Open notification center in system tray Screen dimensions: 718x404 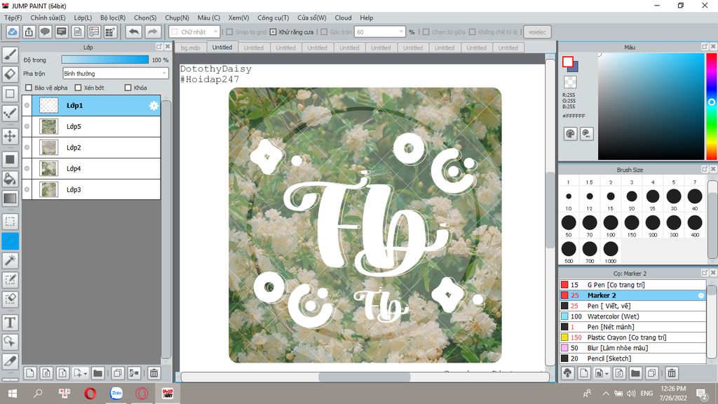pyautogui.click(x=700, y=393)
